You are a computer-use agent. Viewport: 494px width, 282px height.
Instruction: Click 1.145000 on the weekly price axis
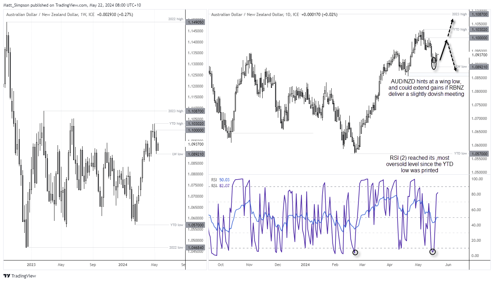point(196,31)
